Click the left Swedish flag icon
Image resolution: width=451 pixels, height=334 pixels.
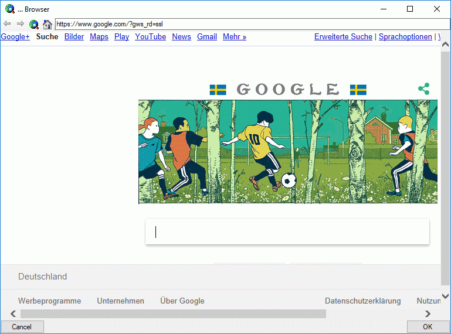coord(218,90)
